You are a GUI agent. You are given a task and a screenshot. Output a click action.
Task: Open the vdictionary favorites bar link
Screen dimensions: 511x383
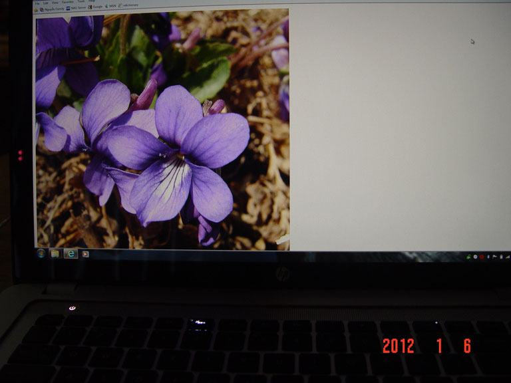[x=128, y=5]
